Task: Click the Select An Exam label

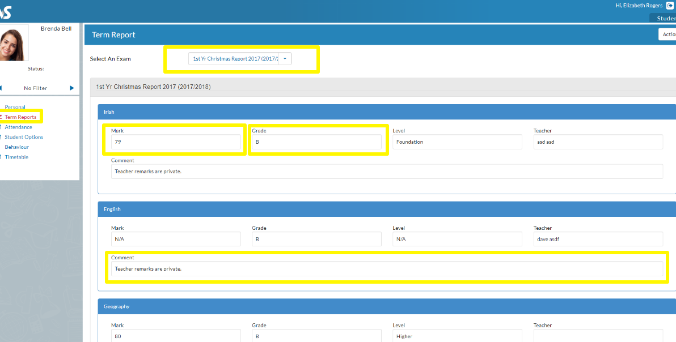Action: pyautogui.click(x=111, y=59)
